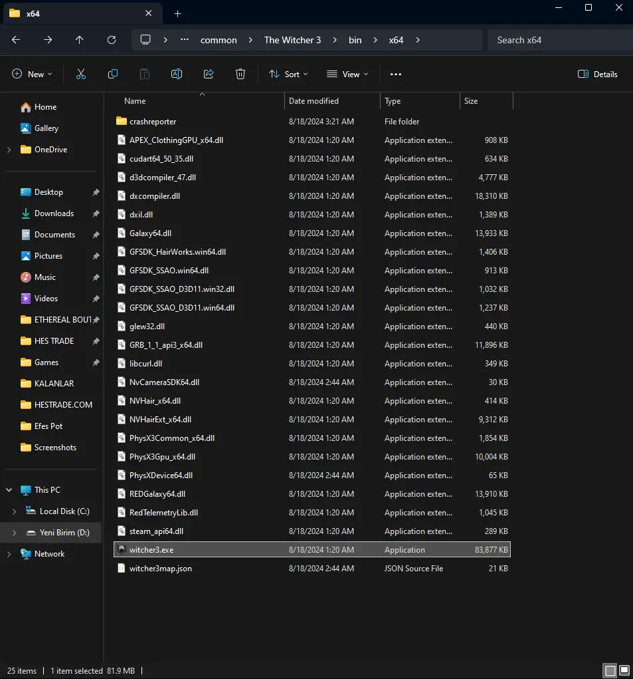Click The Witcher 3 breadcrumb

tap(293, 40)
